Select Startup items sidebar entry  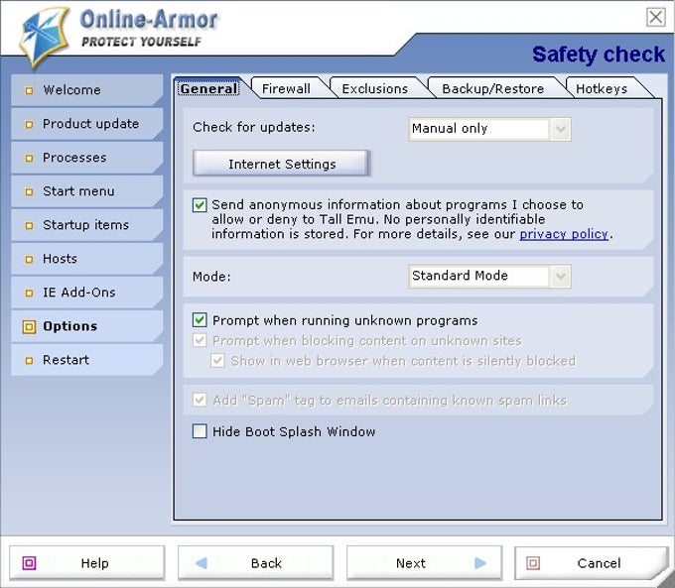pyautogui.click(x=87, y=225)
